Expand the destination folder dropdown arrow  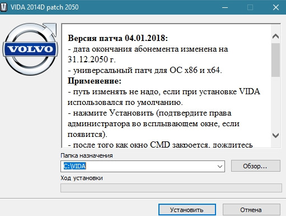point(220,166)
